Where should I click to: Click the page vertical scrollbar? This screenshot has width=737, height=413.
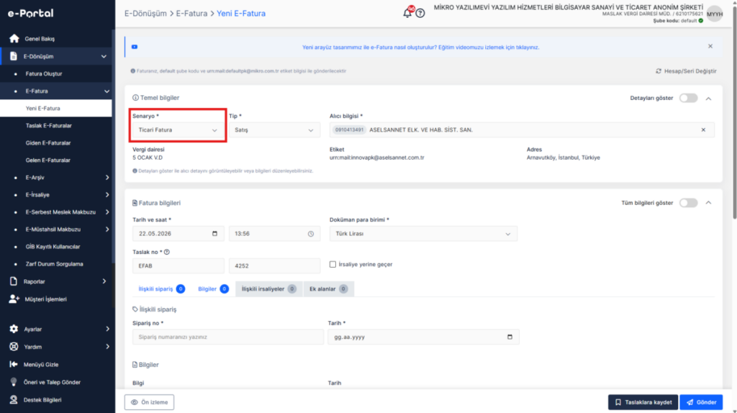click(734, 206)
